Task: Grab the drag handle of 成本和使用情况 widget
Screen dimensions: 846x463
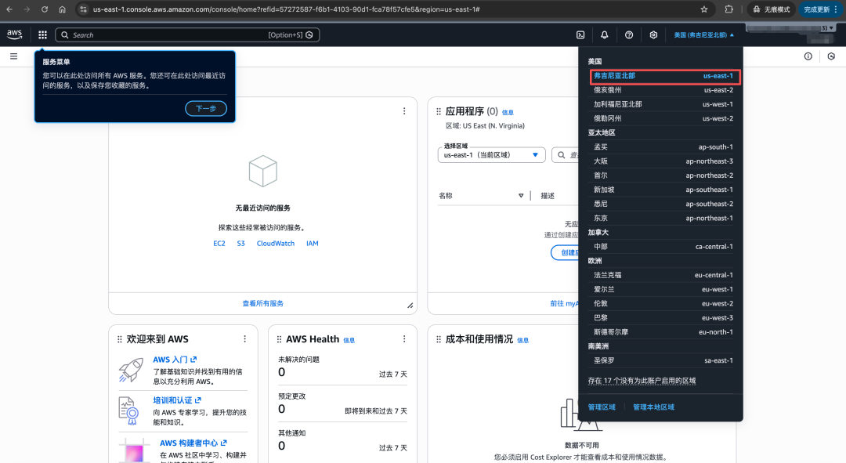Action: pos(439,339)
